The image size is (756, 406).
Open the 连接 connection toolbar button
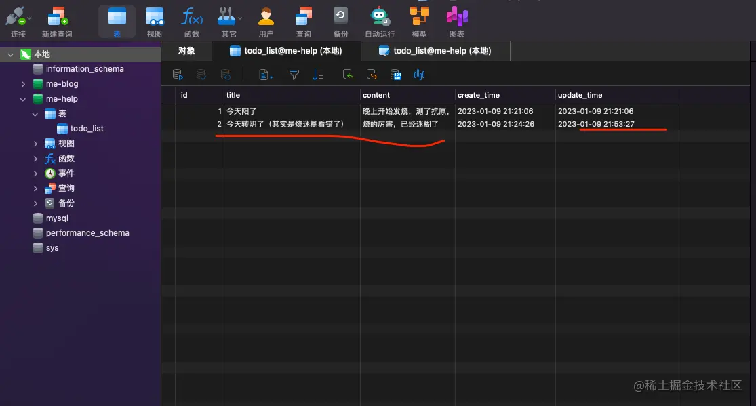(18, 22)
